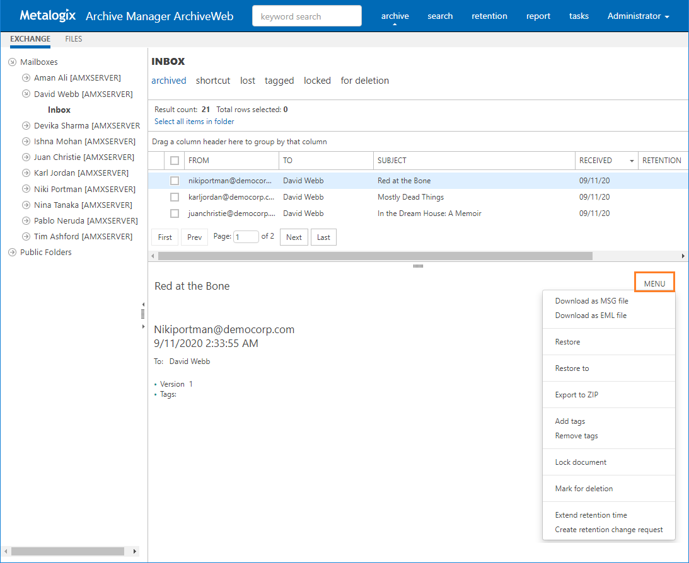This screenshot has height=563, width=689.
Task: Open the Administrator account dropdown
Action: point(638,16)
